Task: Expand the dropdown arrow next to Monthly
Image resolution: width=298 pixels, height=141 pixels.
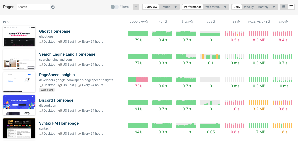Action: click(x=274, y=7)
